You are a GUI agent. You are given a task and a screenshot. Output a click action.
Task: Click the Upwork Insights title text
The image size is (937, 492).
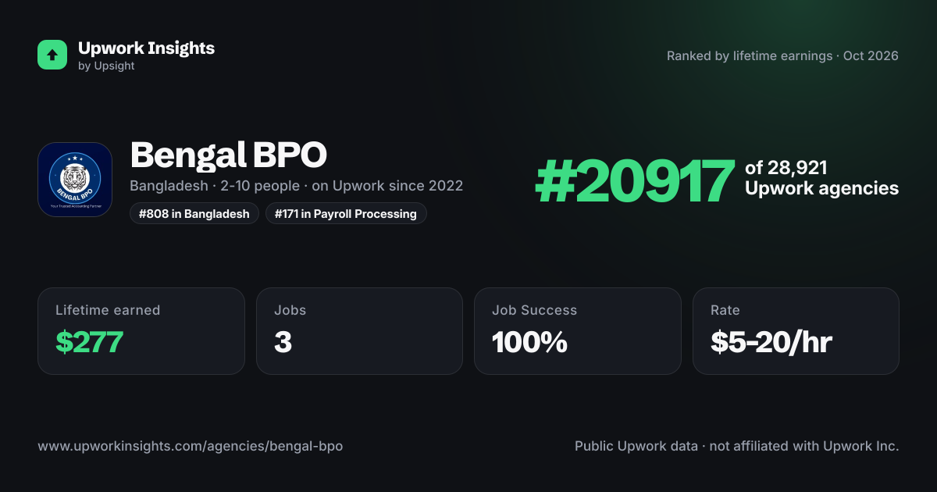(146, 48)
